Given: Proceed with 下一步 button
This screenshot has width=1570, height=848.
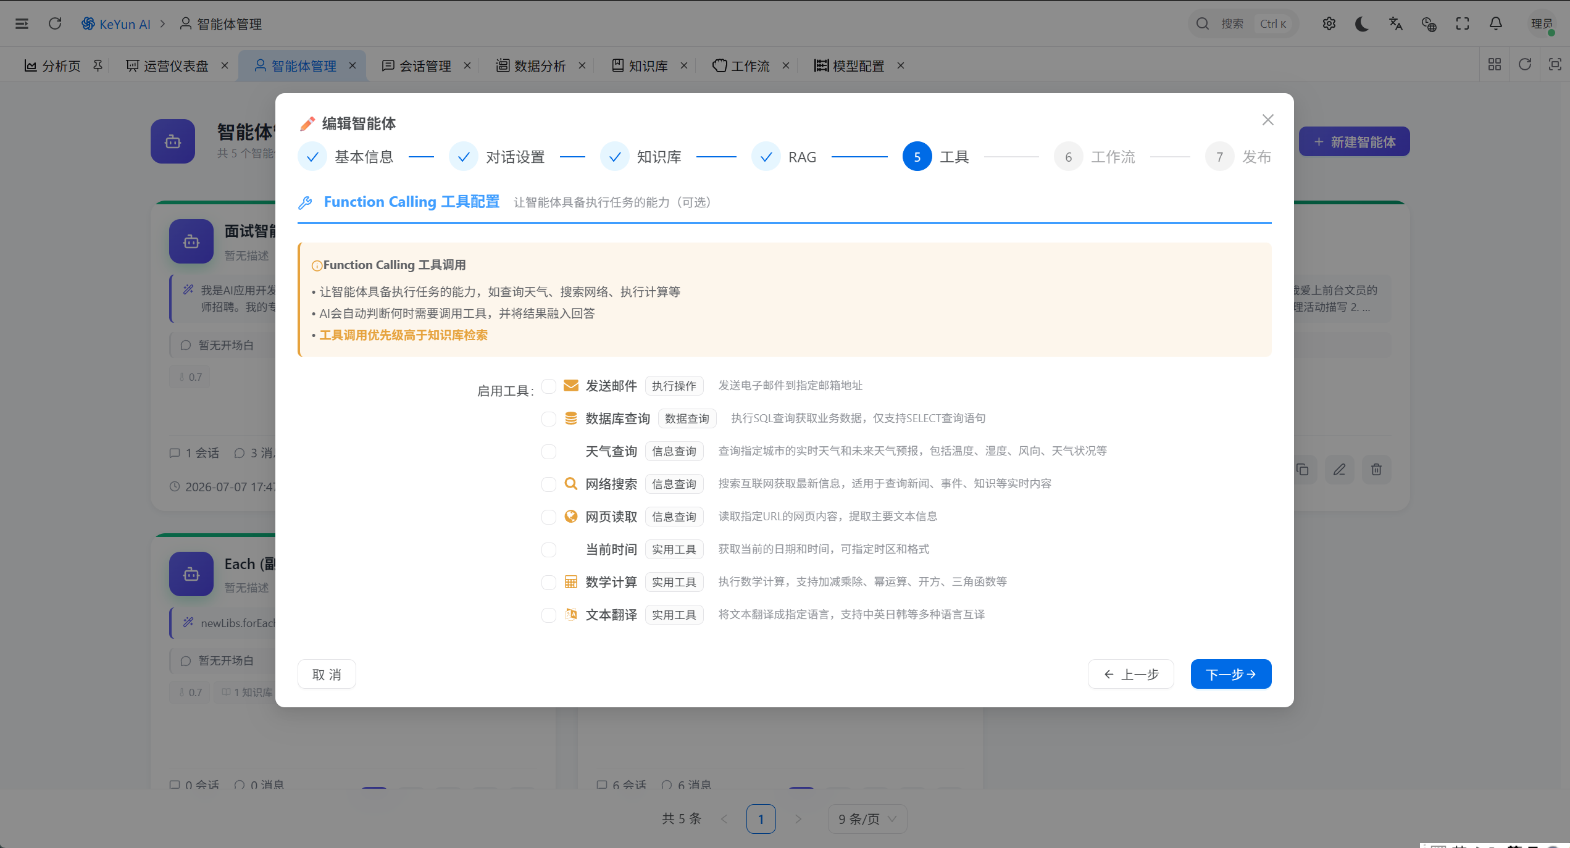Looking at the screenshot, I should click(x=1231, y=674).
